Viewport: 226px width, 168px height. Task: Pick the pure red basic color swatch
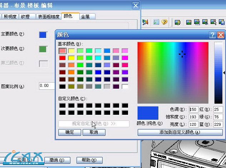point(63,58)
